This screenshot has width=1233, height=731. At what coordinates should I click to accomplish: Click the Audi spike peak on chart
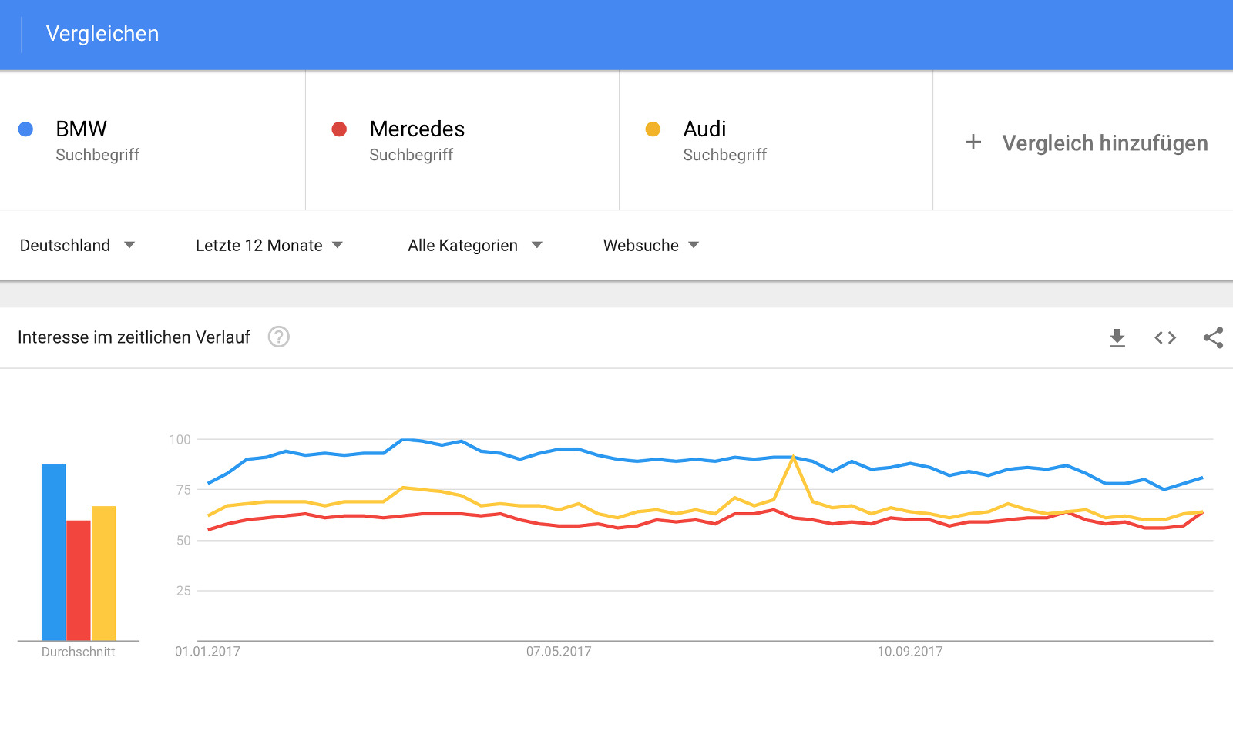tap(793, 458)
